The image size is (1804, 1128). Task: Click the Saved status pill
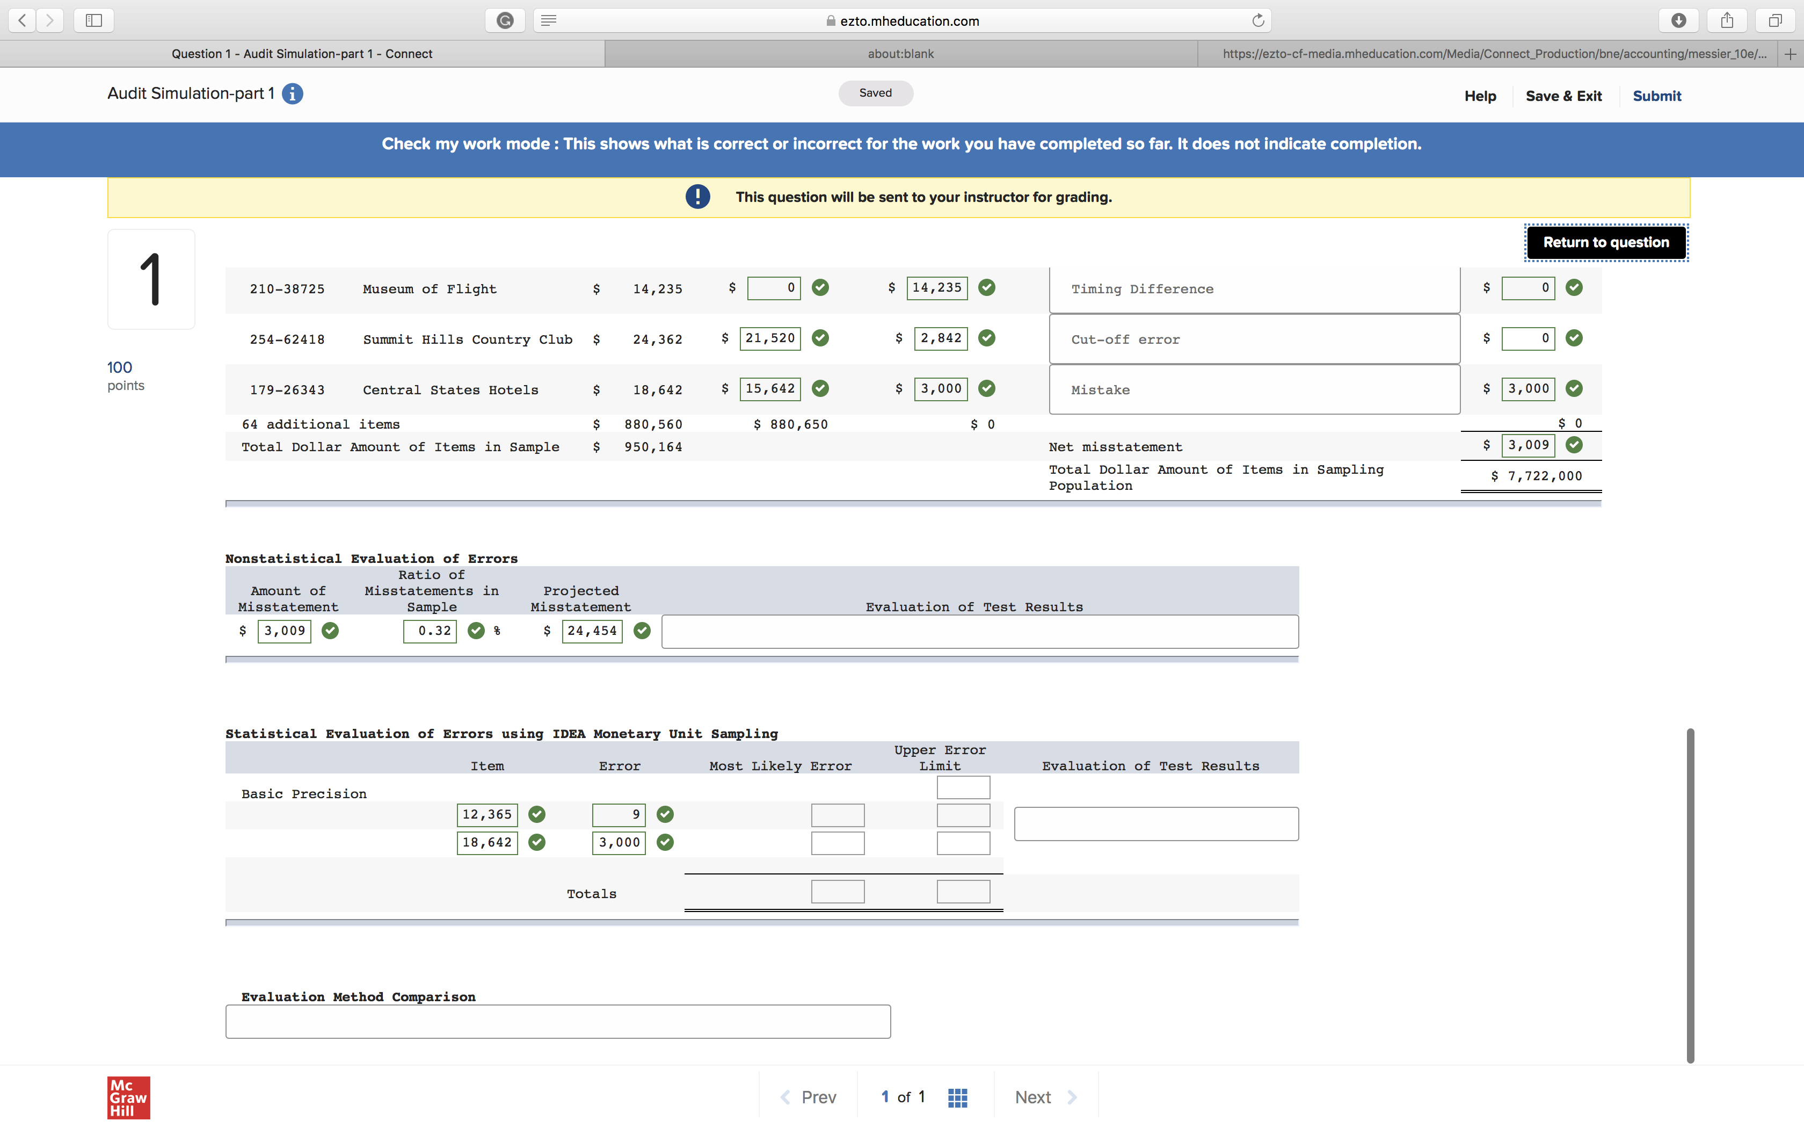(875, 93)
